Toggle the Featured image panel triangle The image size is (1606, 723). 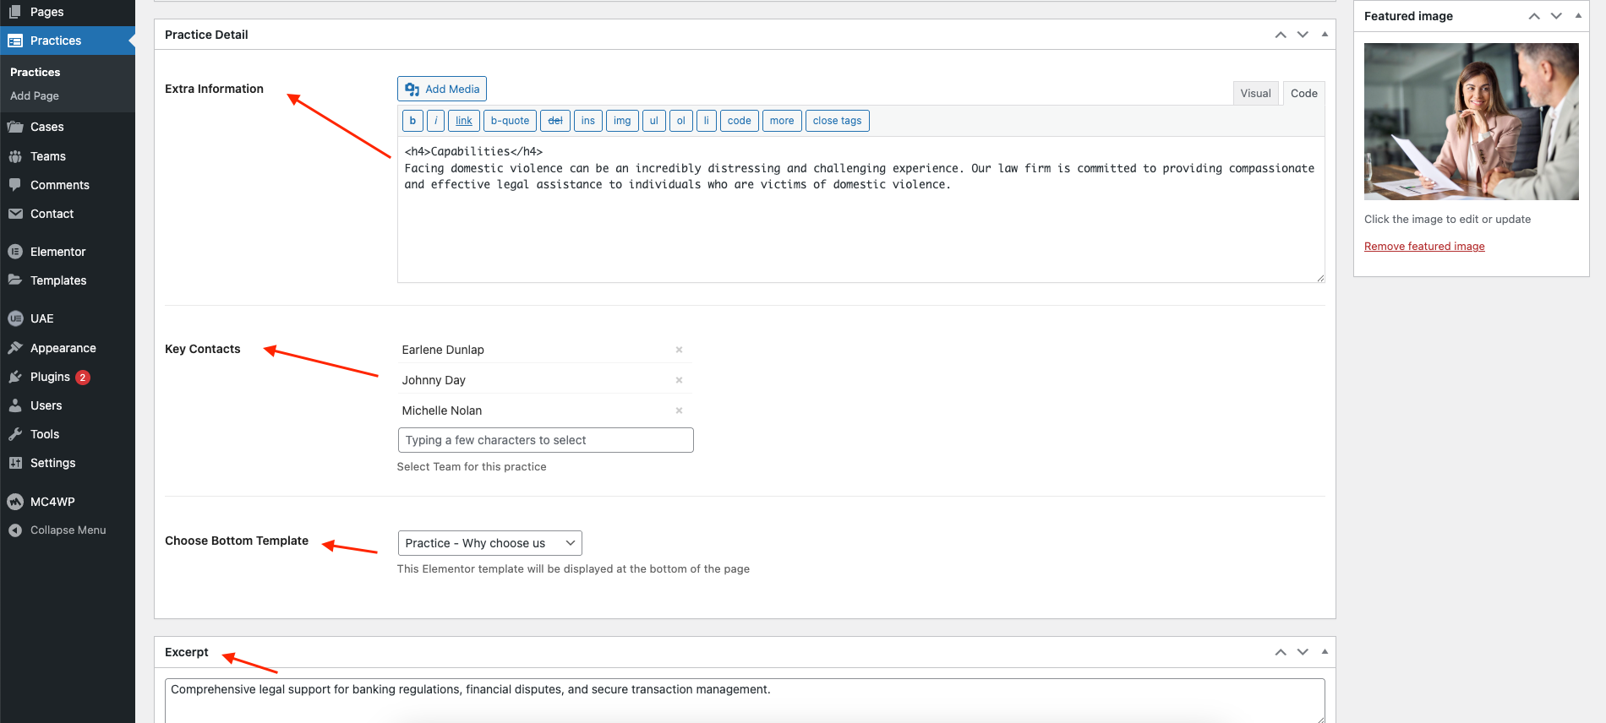click(x=1578, y=16)
